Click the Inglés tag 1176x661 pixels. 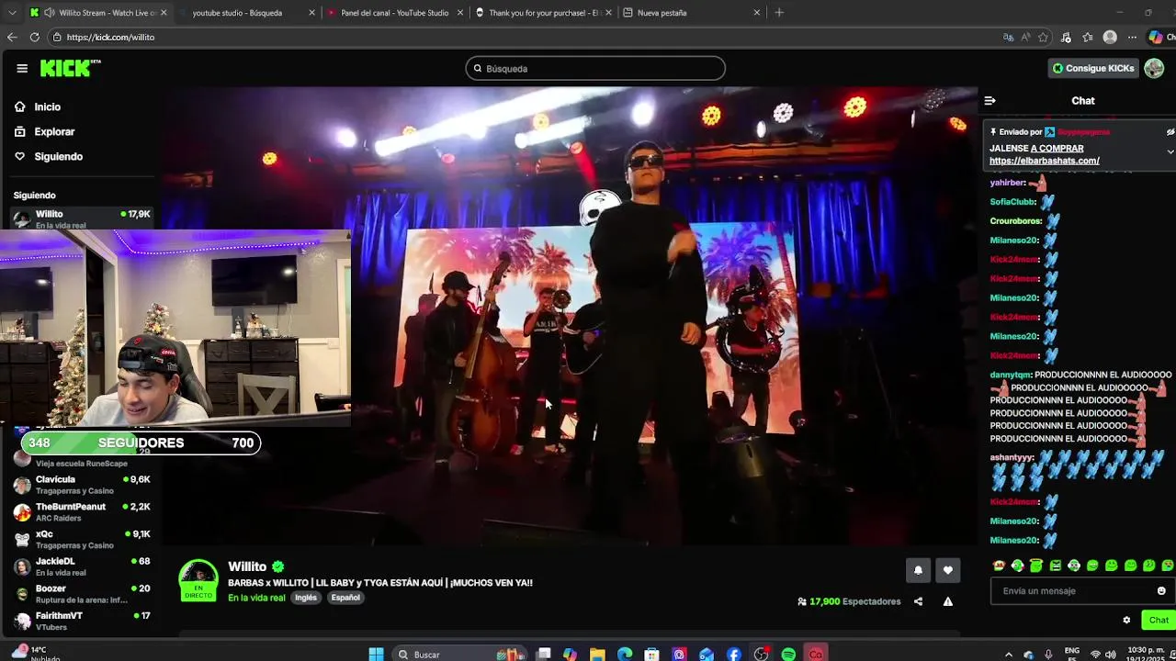click(x=306, y=598)
